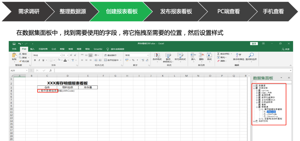Click the 文 phonetic guide icon
300x141 pixels.
(73, 60)
